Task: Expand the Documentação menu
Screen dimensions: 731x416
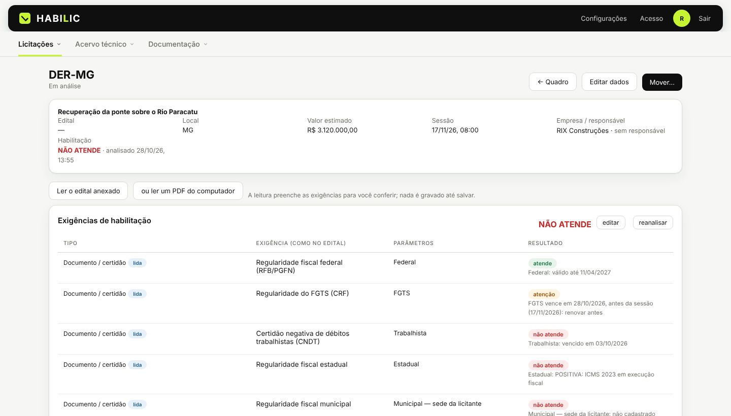Action: (178, 44)
